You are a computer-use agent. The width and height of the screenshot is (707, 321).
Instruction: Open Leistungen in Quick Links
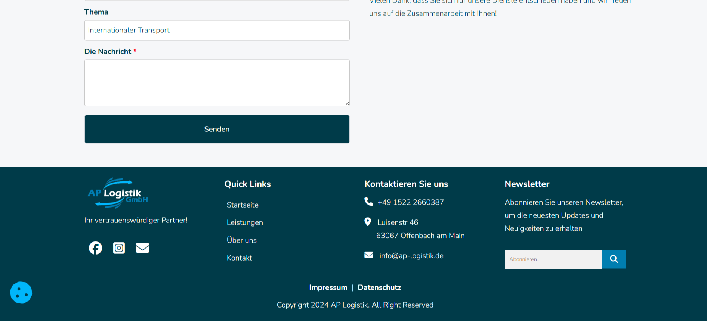[x=245, y=222]
